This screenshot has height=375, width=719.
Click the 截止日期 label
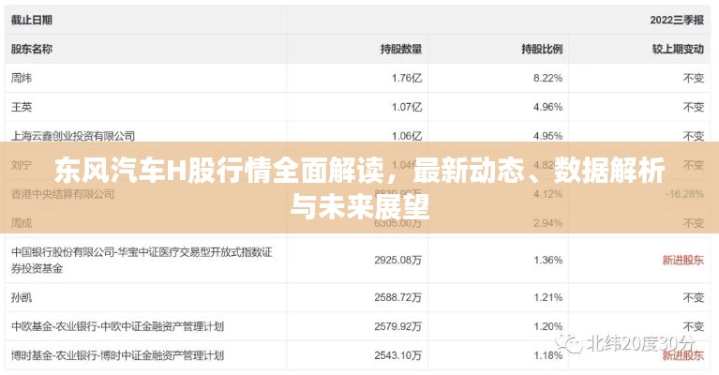coord(31,19)
